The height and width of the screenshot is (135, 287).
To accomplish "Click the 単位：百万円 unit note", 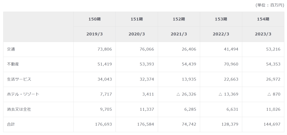I will point(270,5).
